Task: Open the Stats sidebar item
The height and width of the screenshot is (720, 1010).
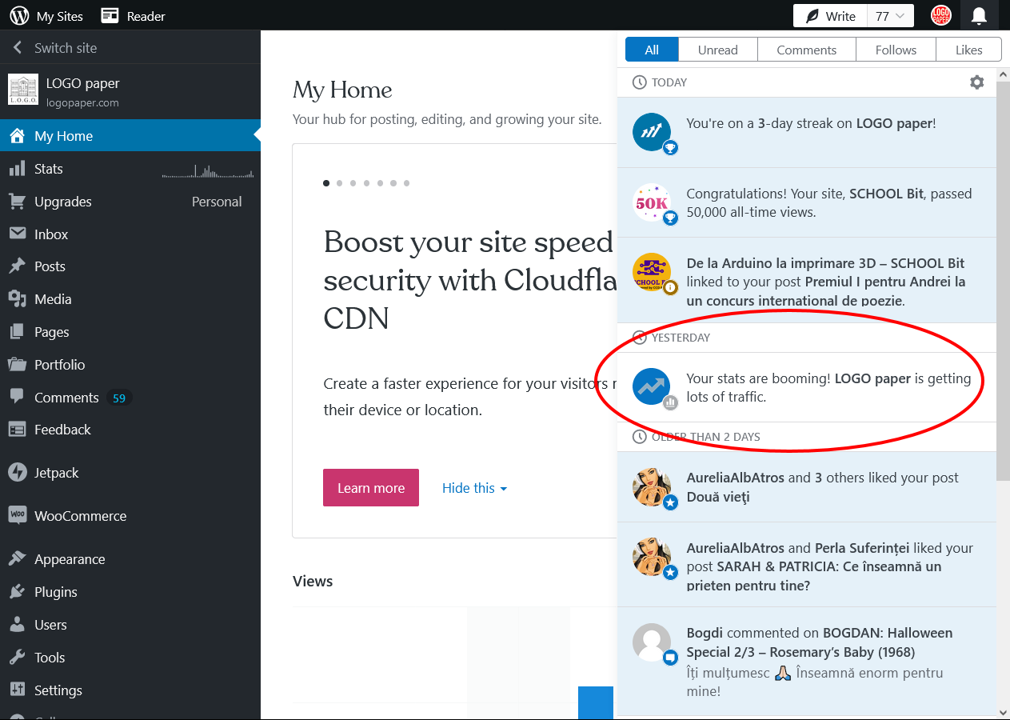Action: click(x=48, y=169)
